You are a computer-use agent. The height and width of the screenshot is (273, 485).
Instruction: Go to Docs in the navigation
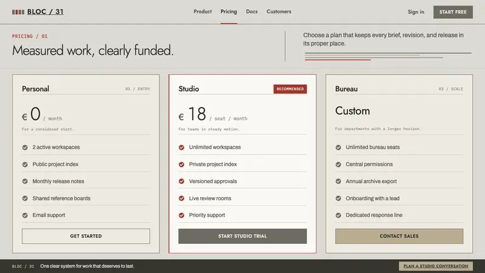click(x=252, y=12)
